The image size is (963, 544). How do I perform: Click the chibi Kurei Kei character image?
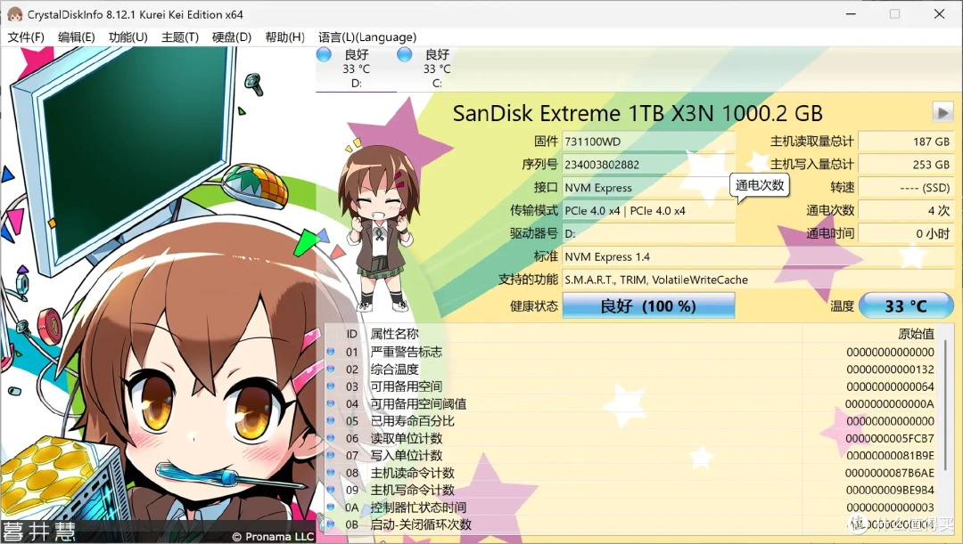[x=379, y=227]
